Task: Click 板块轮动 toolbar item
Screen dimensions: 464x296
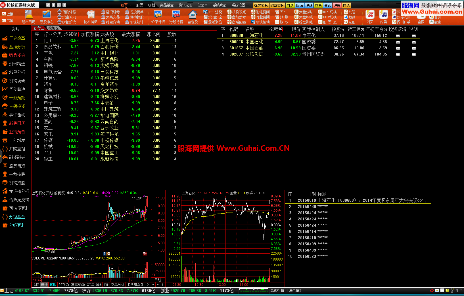Action: point(260,22)
